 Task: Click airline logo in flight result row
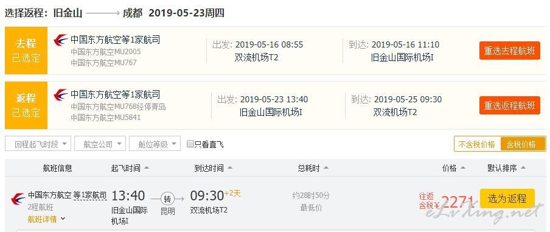[18, 199]
